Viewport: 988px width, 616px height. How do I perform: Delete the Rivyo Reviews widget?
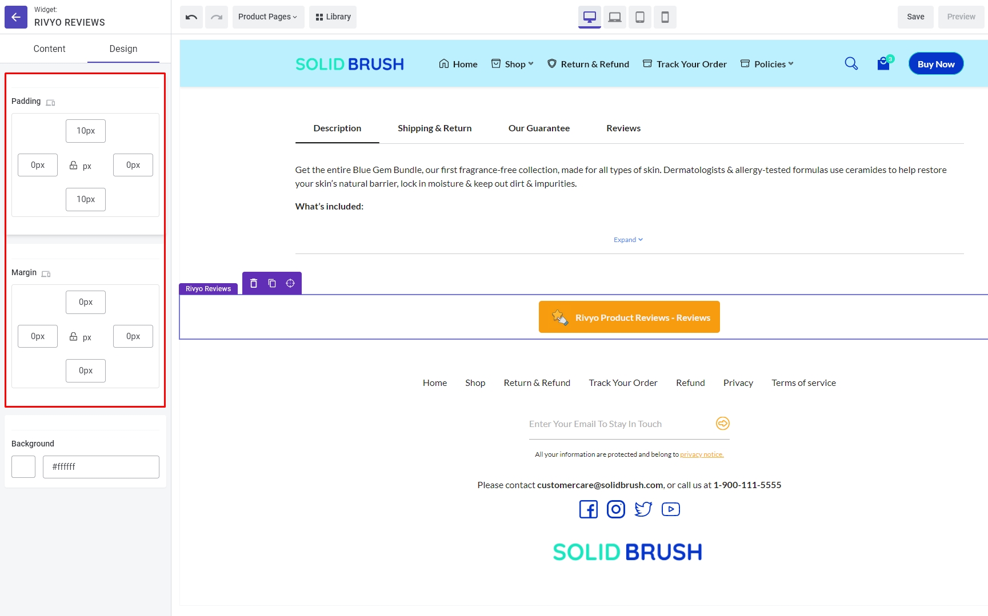254,283
